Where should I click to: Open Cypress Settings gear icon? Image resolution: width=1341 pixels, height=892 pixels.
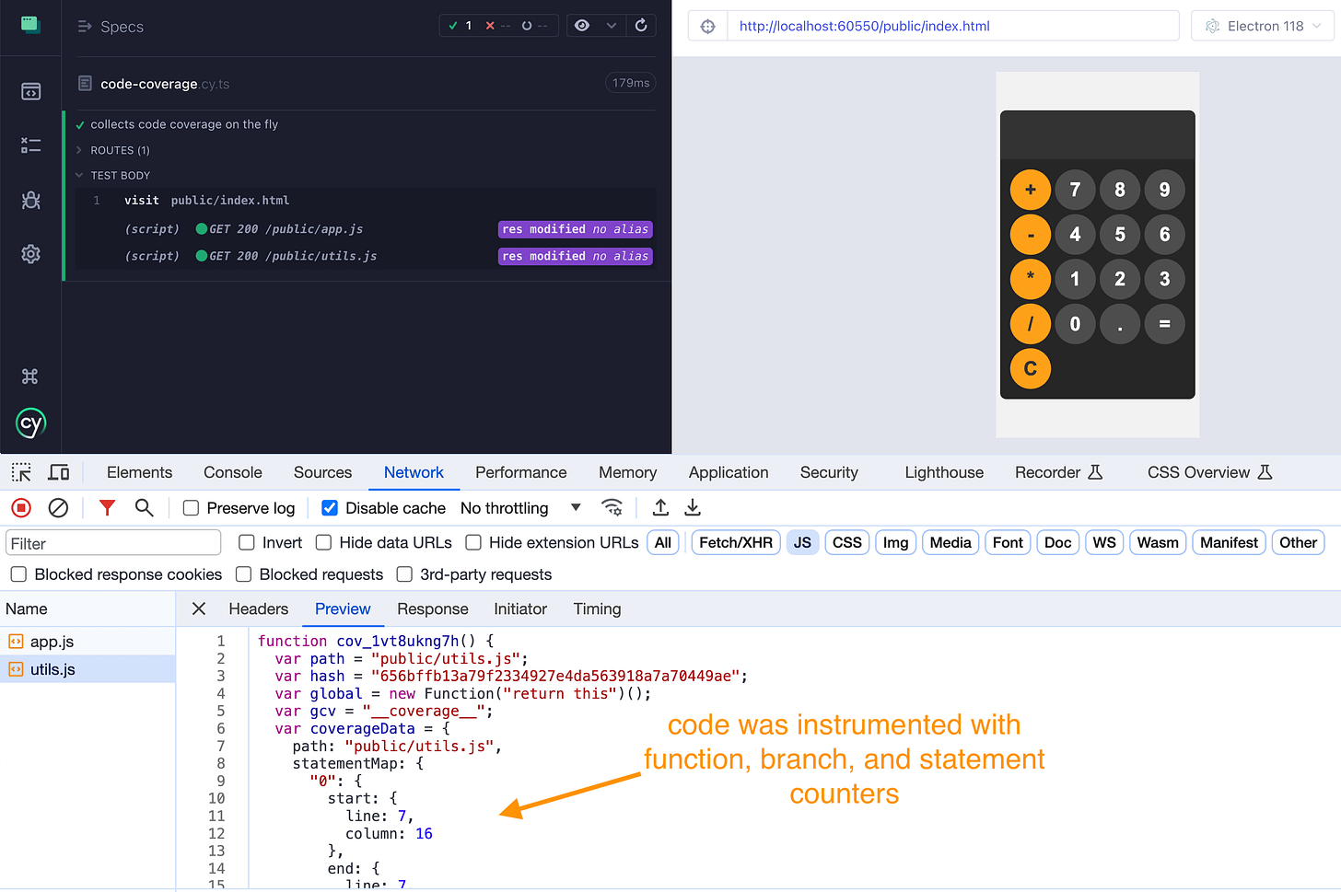[x=30, y=254]
